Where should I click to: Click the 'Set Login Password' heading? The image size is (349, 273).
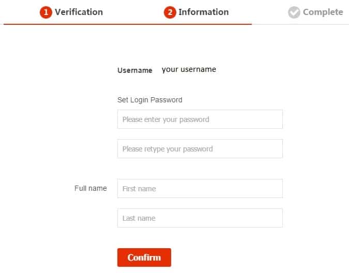click(x=150, y=100)
